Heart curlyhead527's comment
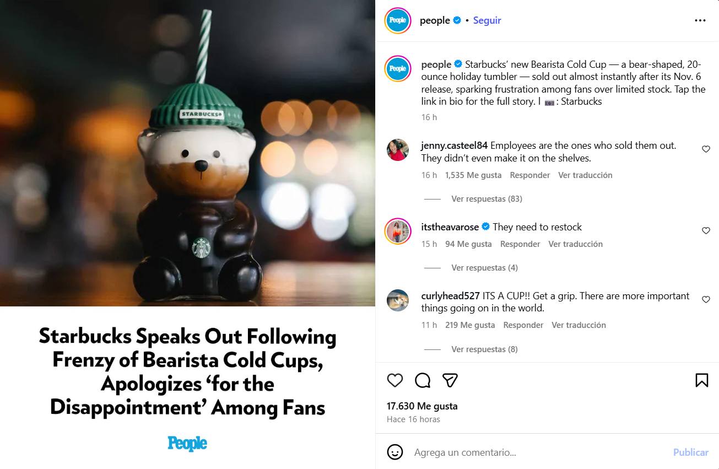This screenshot has width=719, height=469. (x=706, y=300)
